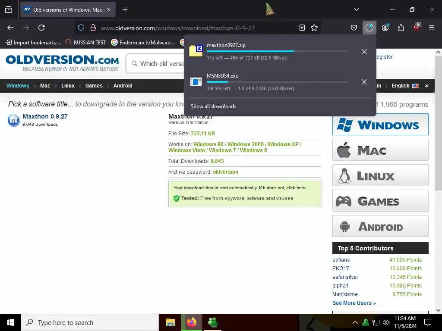The width and height of the screenshot is (442, 331).
Task: Open the extensions puzzle icon
Action: tap(401, 28)
